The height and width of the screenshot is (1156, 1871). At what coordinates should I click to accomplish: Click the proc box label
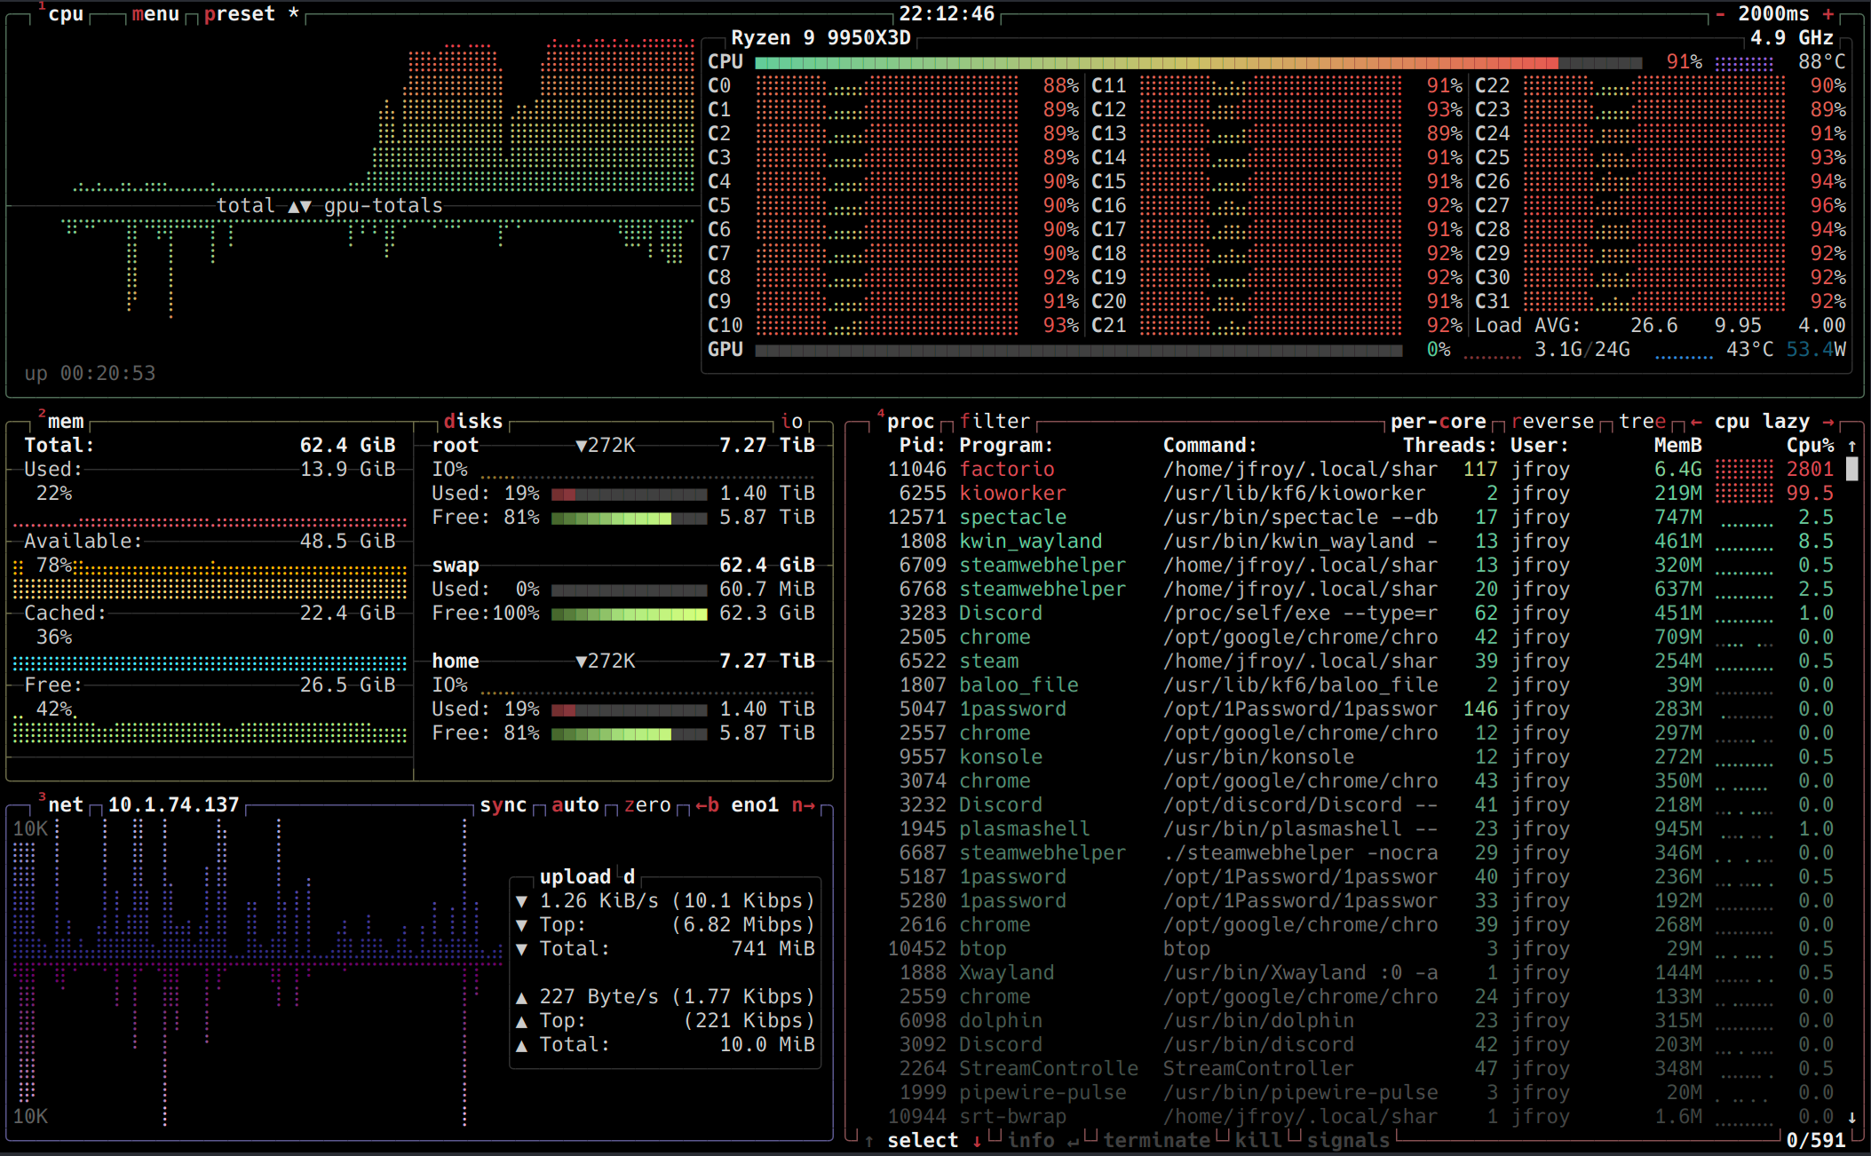[911, 422]
